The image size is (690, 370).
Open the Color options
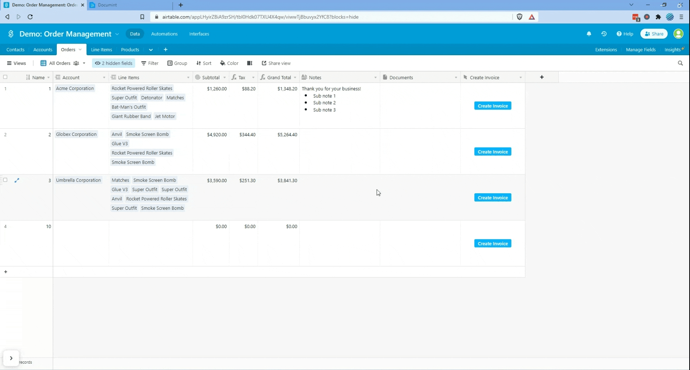point(229,63)
